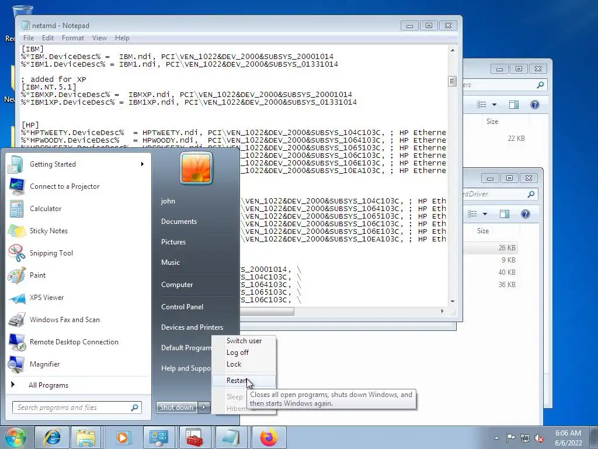Open Notepad Help menu
Image resolution: width=598 pixels, height=449 pixels.
pos(122,38)
